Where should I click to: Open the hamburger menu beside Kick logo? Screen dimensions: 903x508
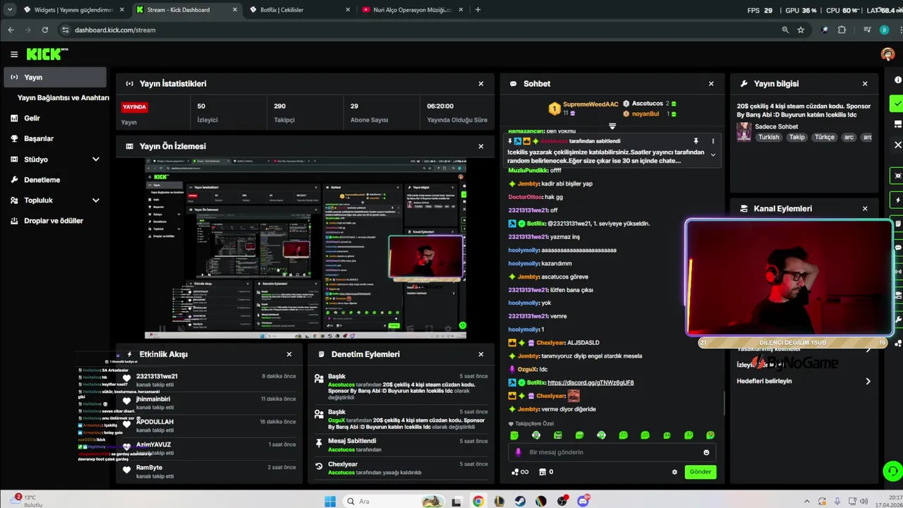(x=14, y=54)
